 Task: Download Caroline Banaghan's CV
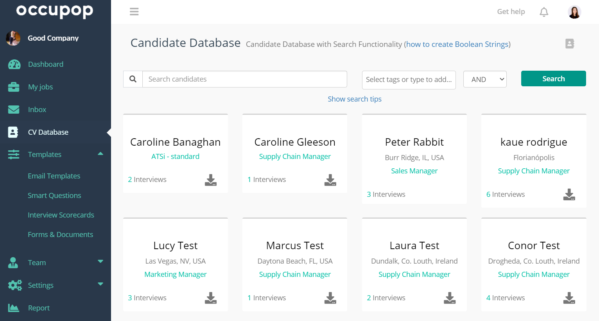pos(211,180)
